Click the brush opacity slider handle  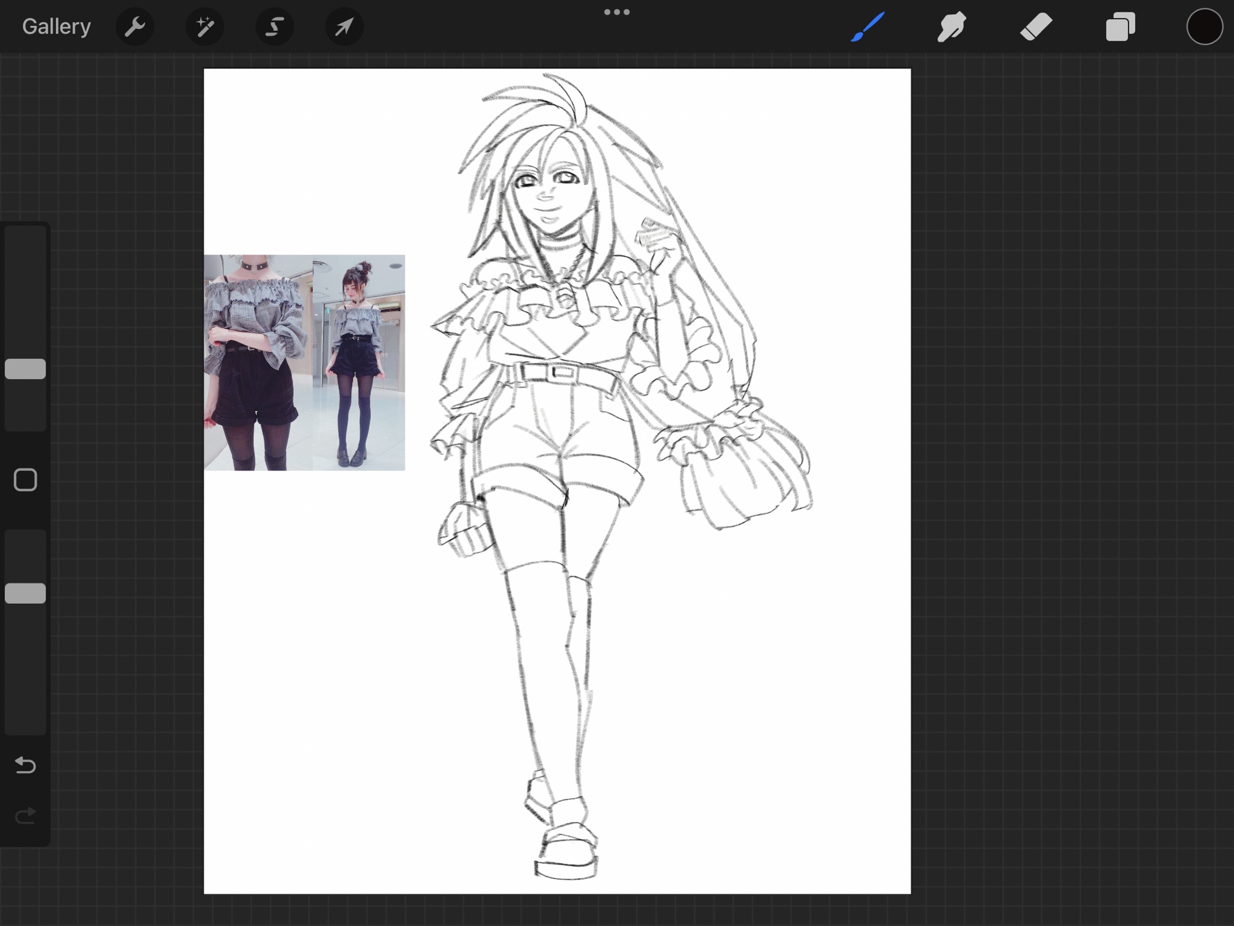click(x=25, y=593)
